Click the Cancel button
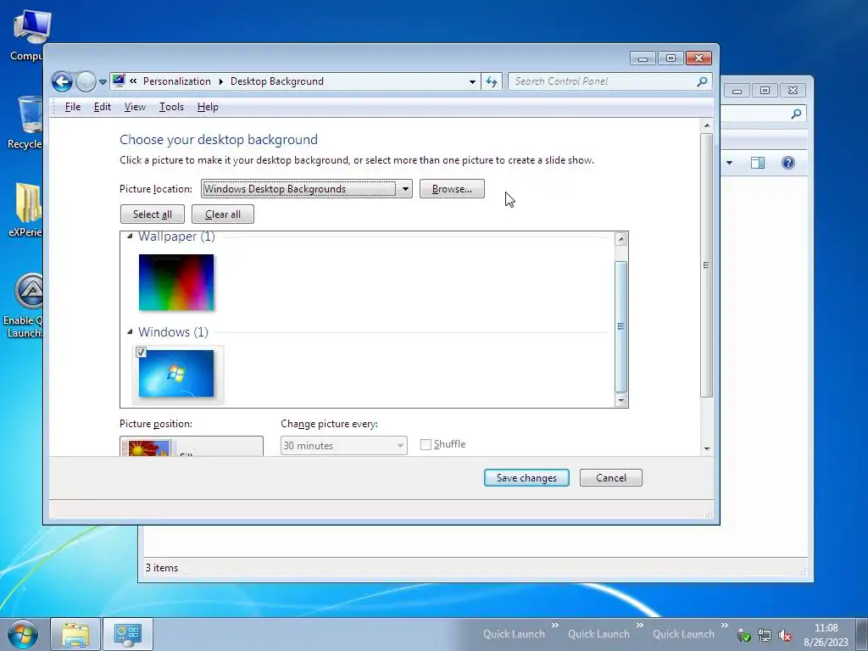 [610, 478]
